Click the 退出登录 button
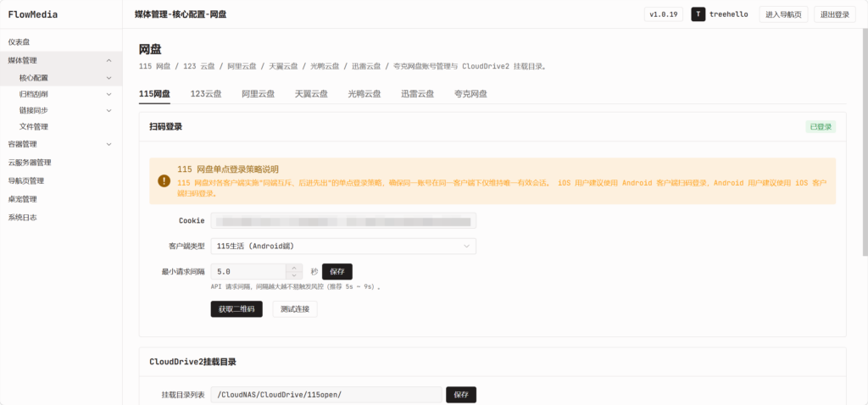The height and width of the screenshot is (405, 868). coord(835,14)
